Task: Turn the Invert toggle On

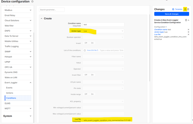Action: [92, 43]
